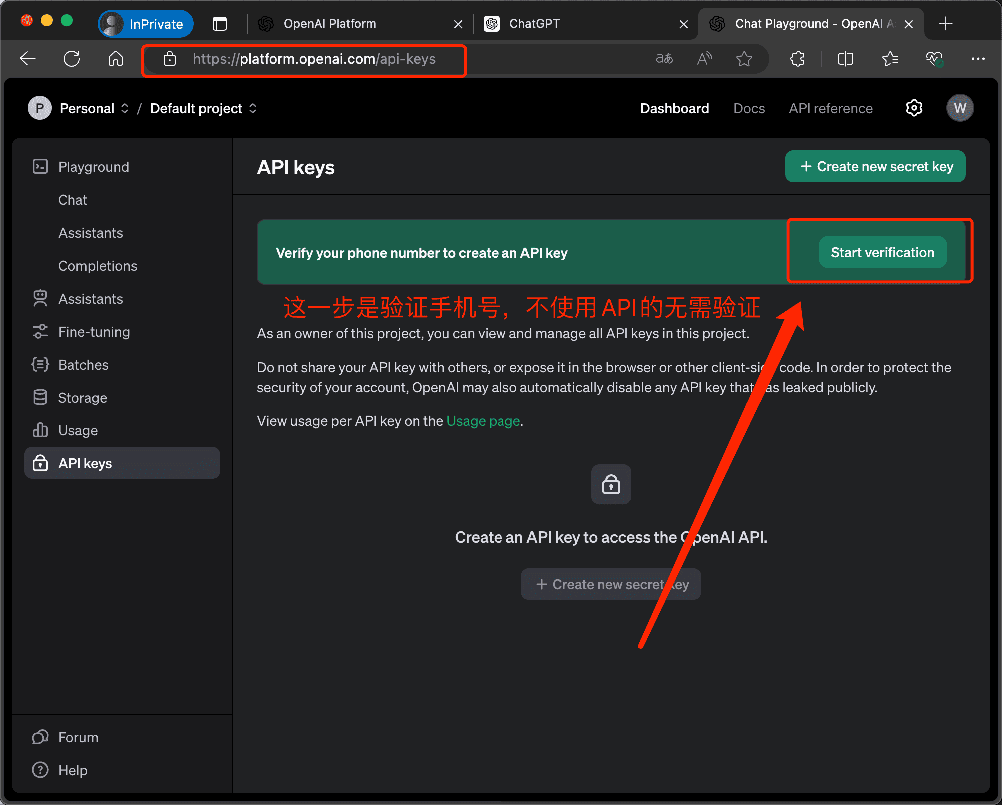This screenshot has width=1002, height=805.
Task: Reload the page with refresh icon
Action: tap(72, 59)
